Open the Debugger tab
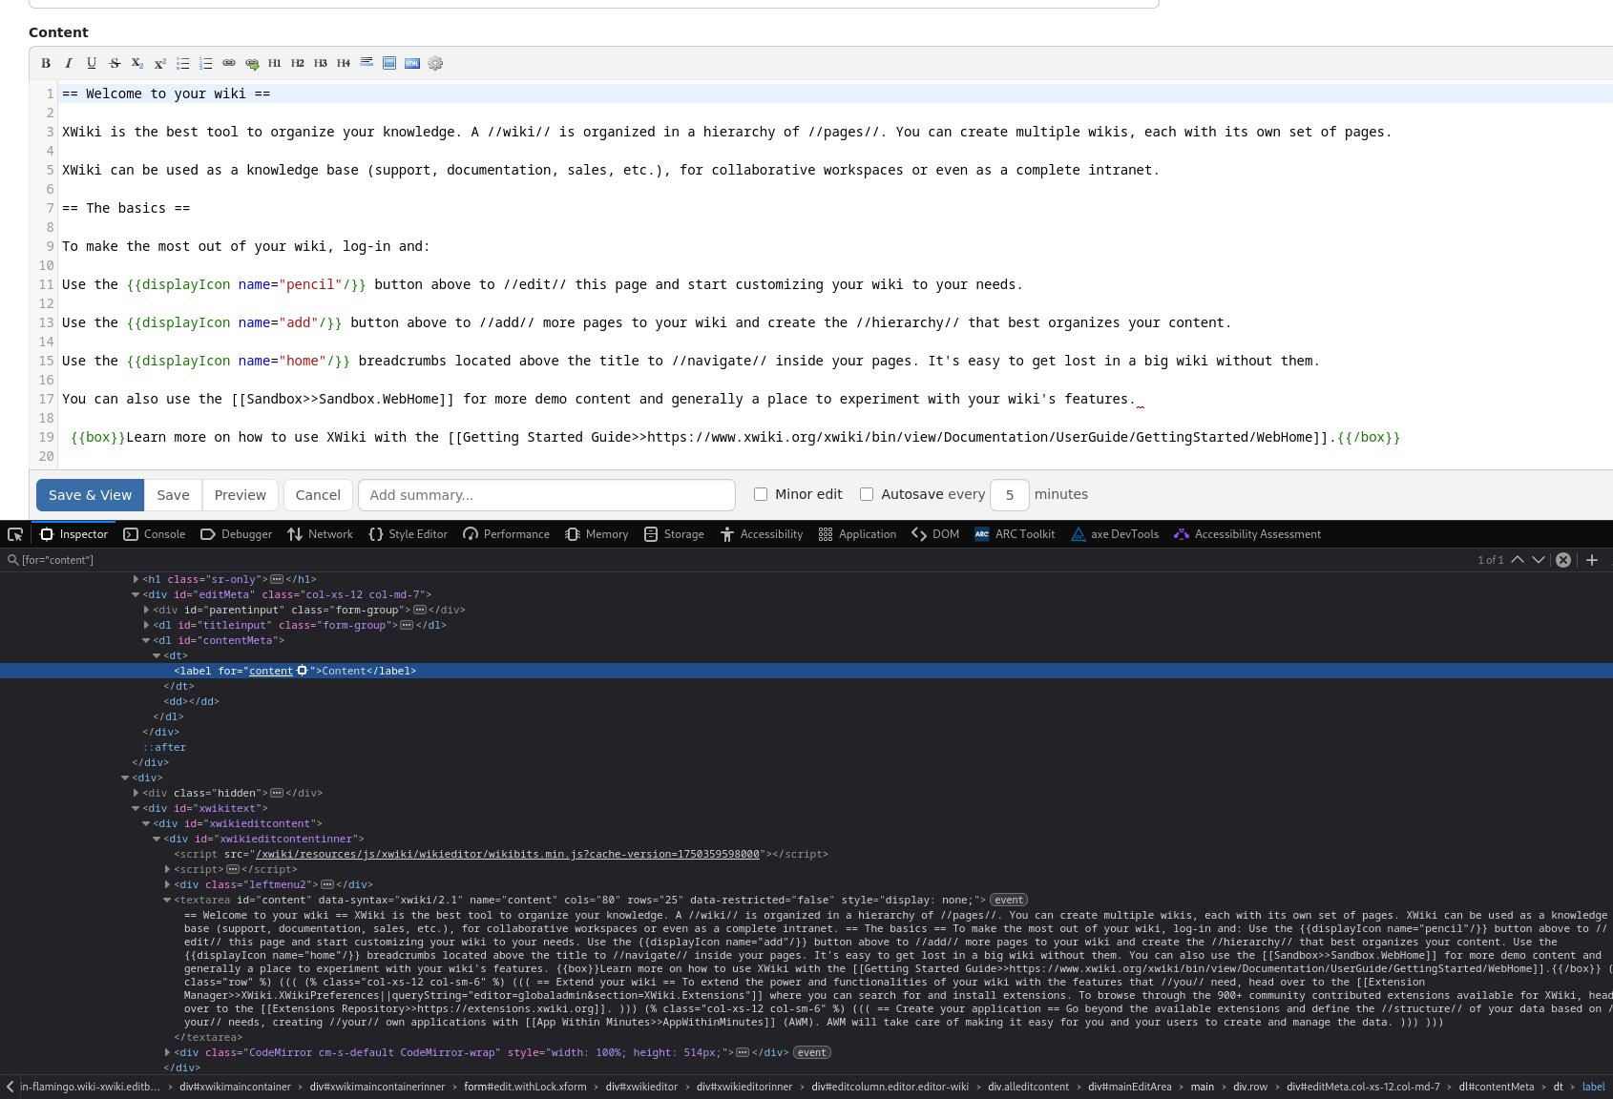The width and height of the screenshot is (1613, 1099). click(237, 534)
